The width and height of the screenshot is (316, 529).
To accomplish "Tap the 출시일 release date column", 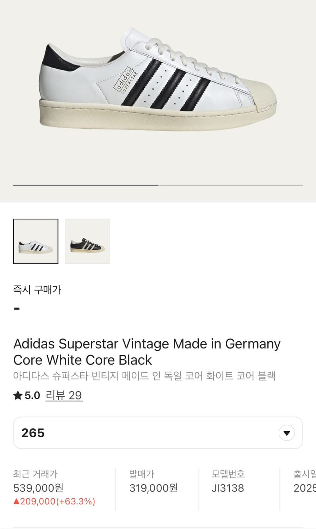I will (304, 481).
